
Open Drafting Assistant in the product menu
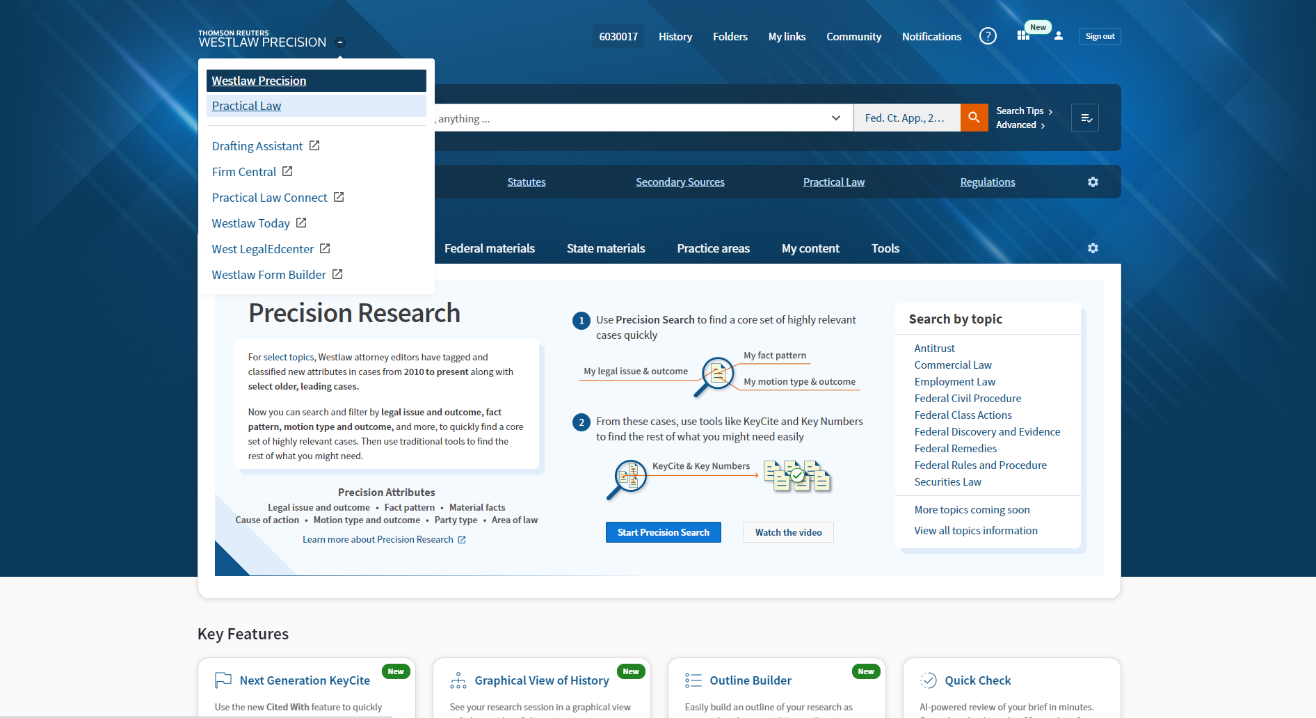257,146
